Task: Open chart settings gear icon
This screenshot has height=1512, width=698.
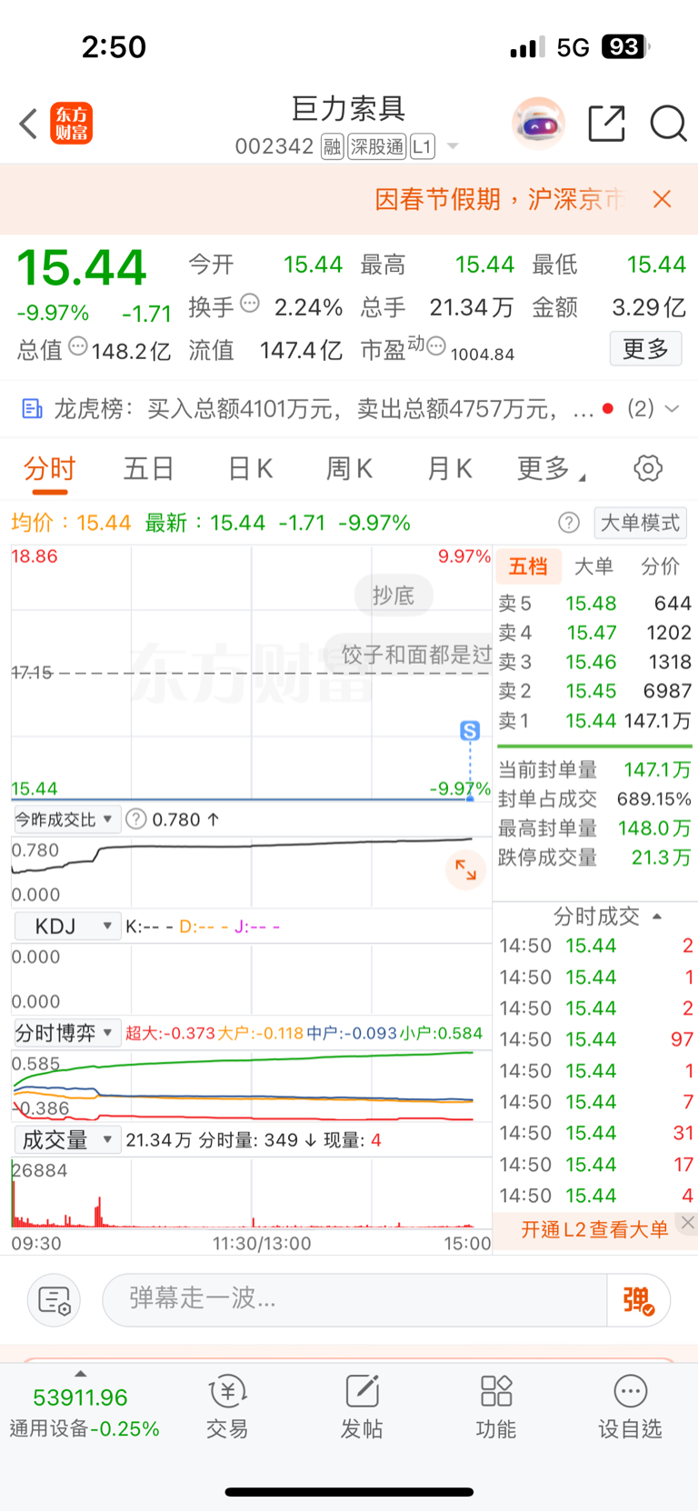Action: point(648,468)
